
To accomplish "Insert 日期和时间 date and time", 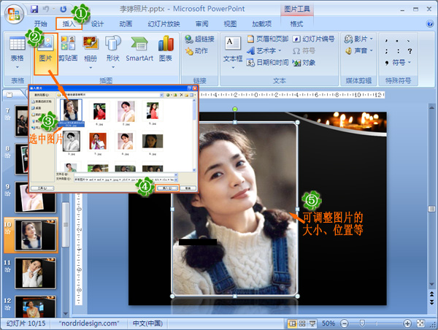I will coord(267,62).
